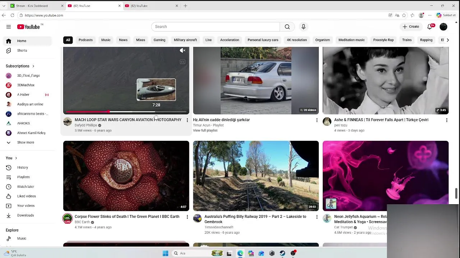Screen dimensions: 460x258
Task: Open Timsvideochannel1 channel link
Action: point(219,227)
